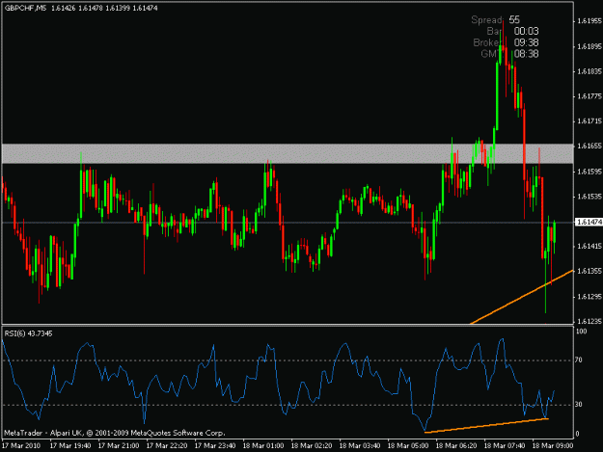Image resolution: width=603 pixels, height=452 pixels.
Task: Click the 17 Mar 2010 time label
Action: tap(21, 446)
